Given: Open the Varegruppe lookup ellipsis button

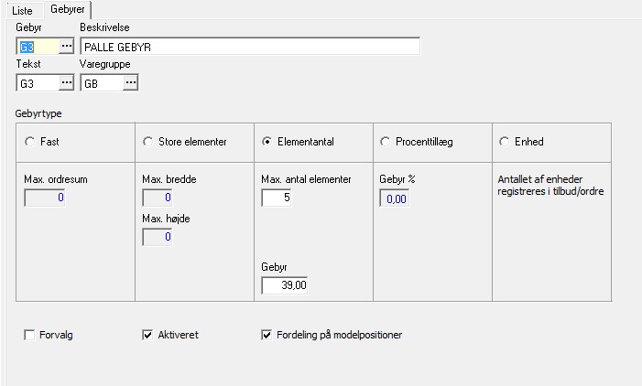Looking at the screenshot, I should pos(130,83).
